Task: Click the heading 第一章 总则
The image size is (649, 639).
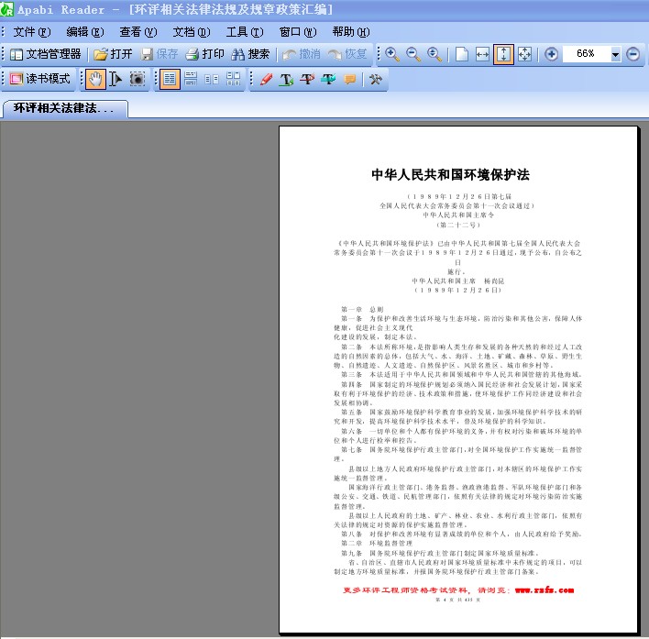Action: coord(362,309)
